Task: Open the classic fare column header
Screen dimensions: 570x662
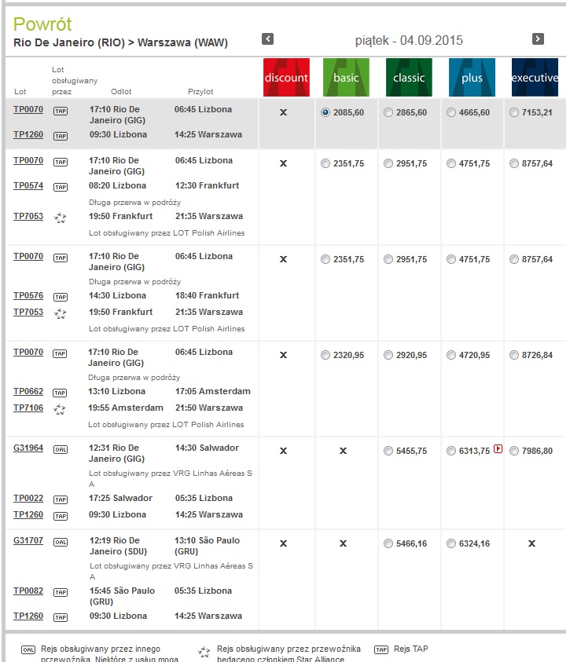Action: (x=409, y=77)
